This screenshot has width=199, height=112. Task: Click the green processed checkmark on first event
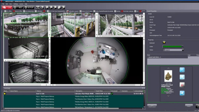coord(112,94)
